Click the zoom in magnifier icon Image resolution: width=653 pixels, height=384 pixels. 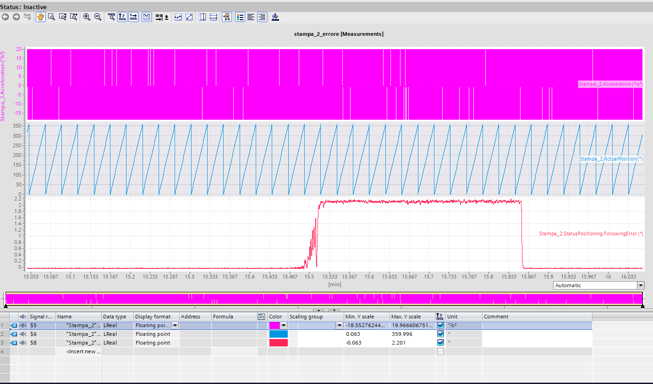click(x=87, y=17)
